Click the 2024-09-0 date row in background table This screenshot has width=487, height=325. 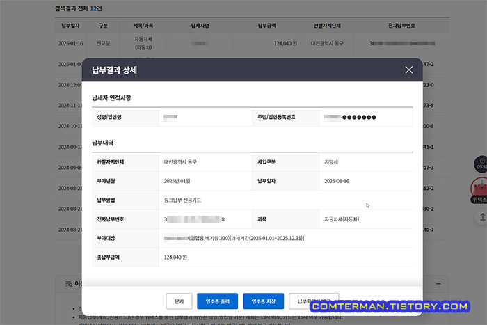click(70, 168)
